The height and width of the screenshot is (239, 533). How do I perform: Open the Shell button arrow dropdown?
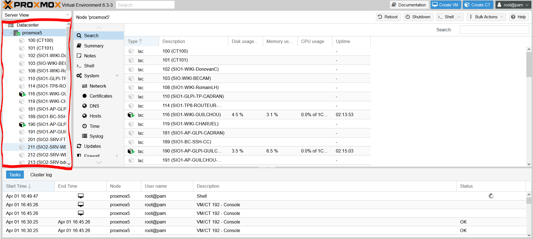(459, 17)
